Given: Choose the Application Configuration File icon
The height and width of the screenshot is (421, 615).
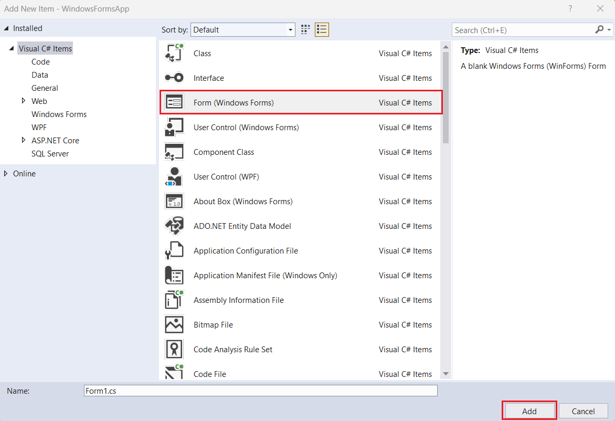Looking at the screenshot, I should [174, 251].
